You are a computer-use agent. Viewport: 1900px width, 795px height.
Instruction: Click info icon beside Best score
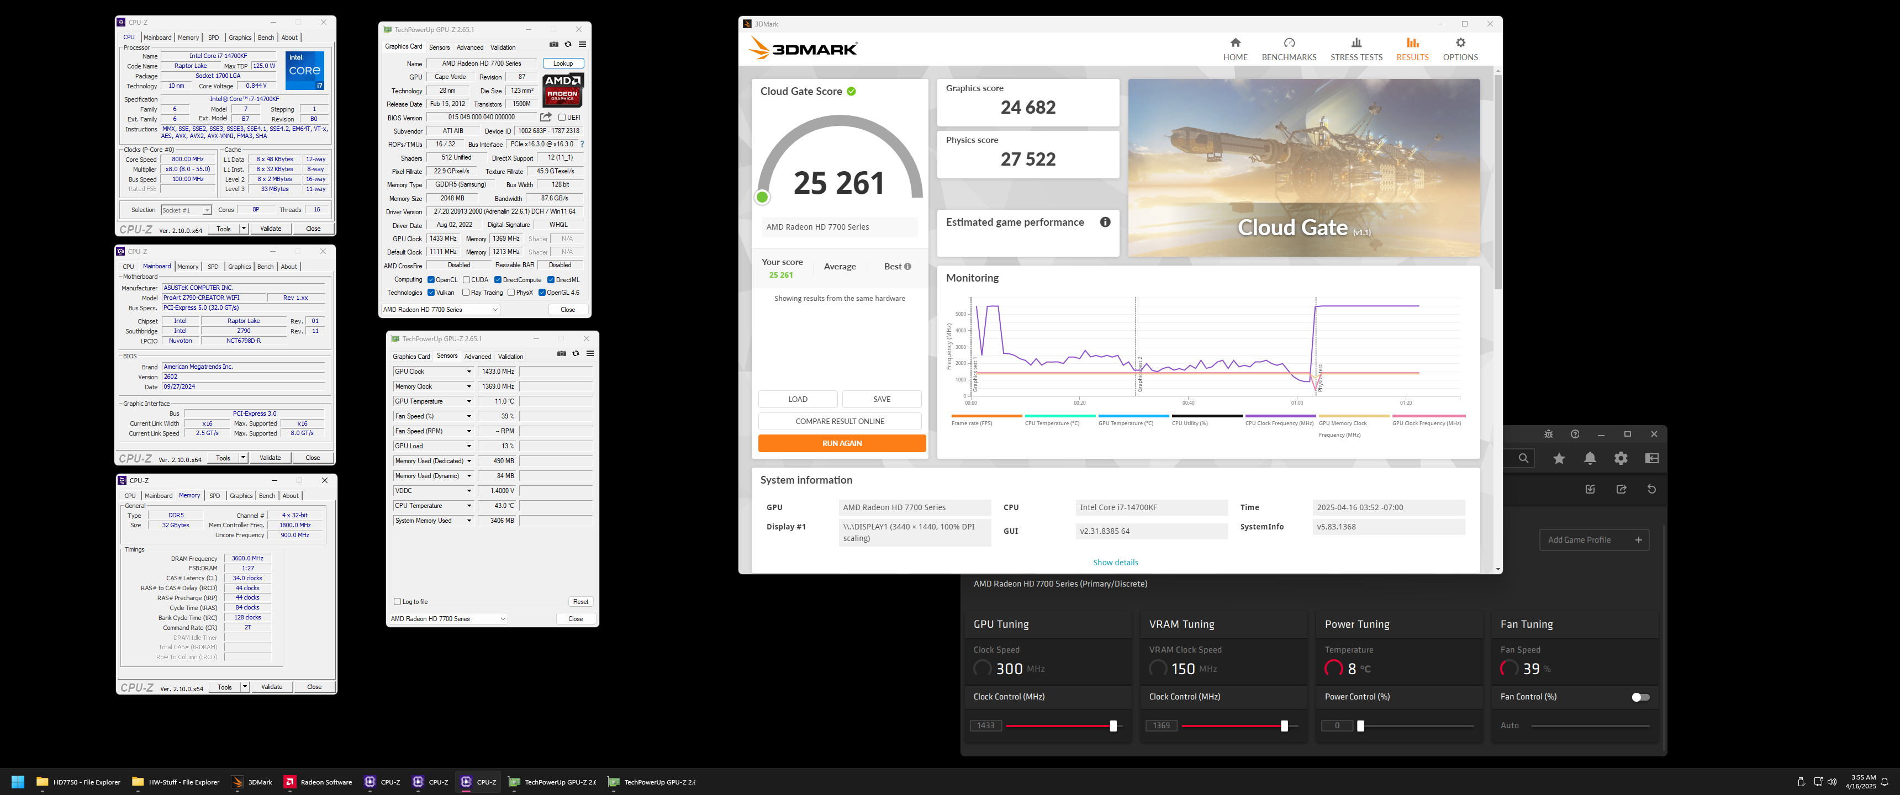point(907,266)
